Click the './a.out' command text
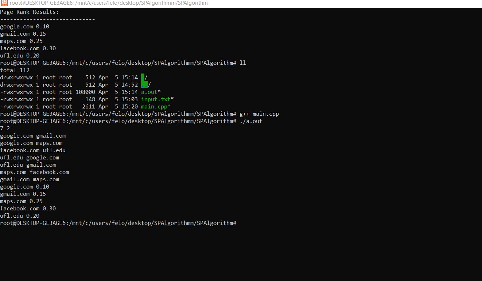The image size is (482, 281). [251, 121]
